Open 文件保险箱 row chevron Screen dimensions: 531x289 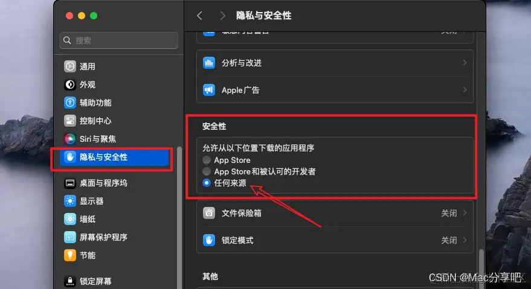pos(465,213)
